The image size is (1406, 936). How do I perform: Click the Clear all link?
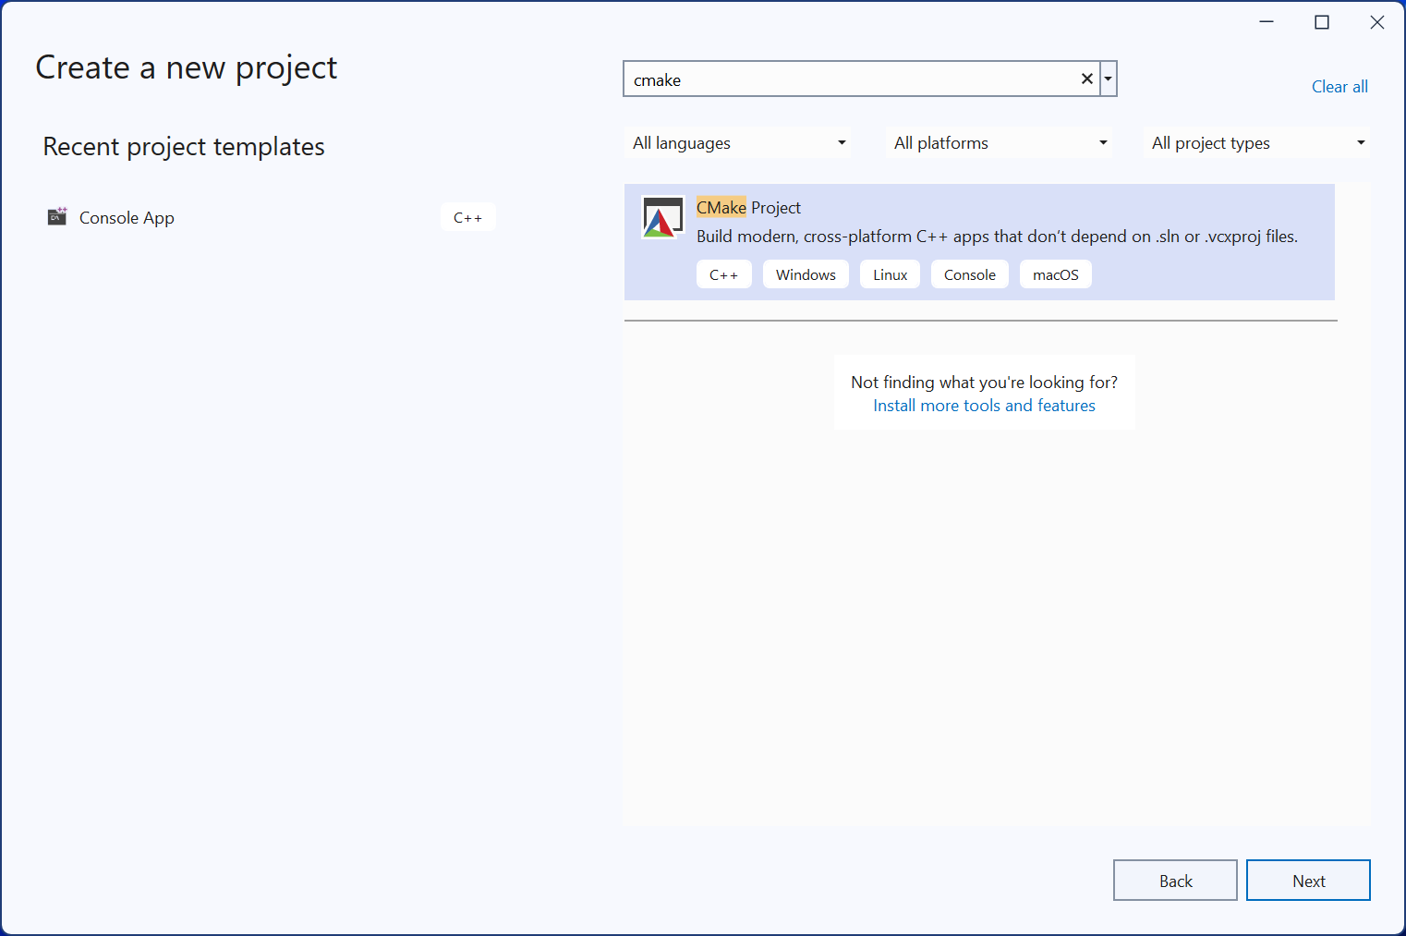click(1339, 87)
